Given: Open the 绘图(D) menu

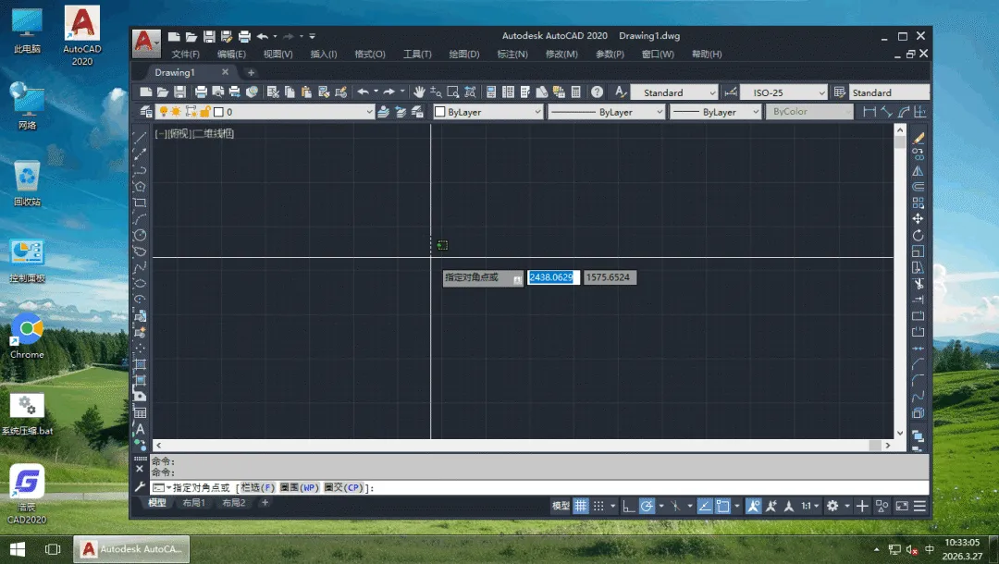Looking at the screenshot, I should pos(463,55).
